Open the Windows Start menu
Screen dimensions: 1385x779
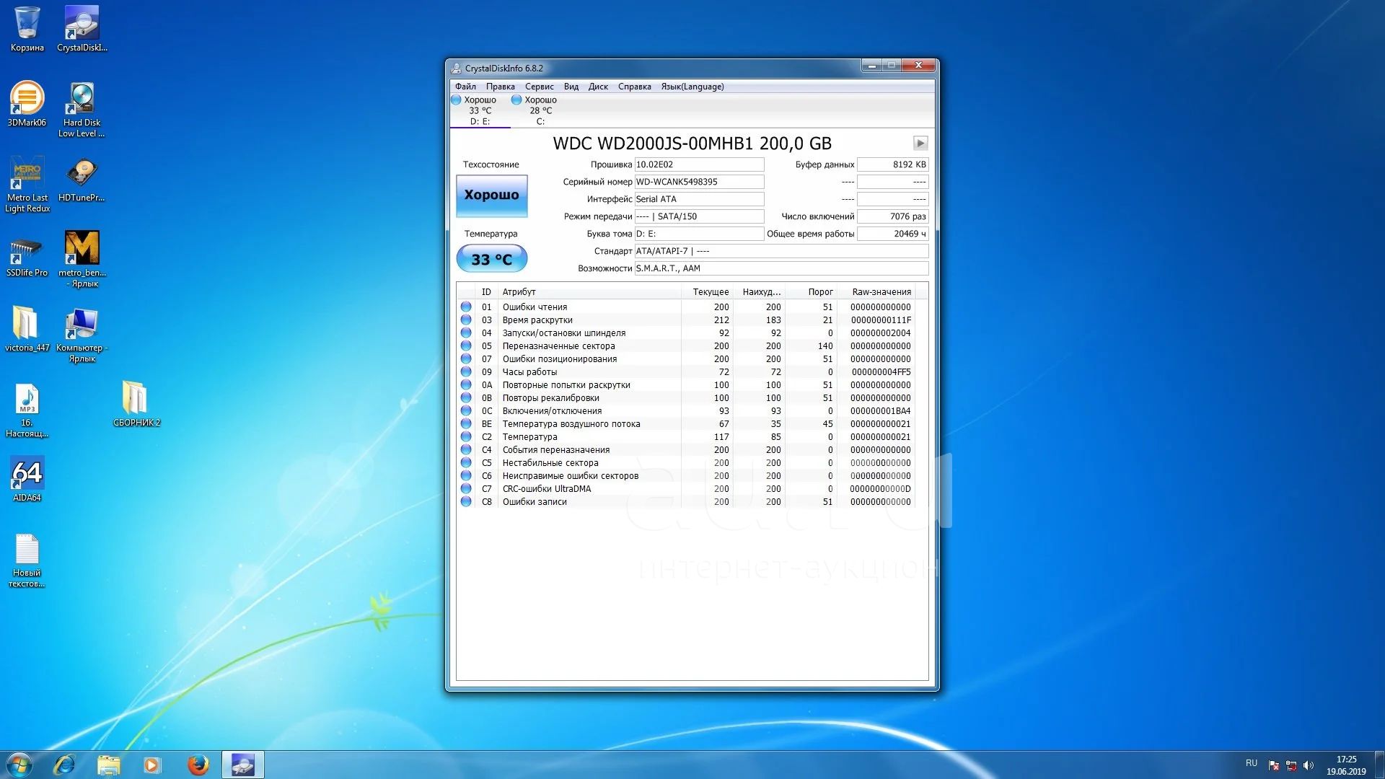pyautogui.click(x=19, y=765)
